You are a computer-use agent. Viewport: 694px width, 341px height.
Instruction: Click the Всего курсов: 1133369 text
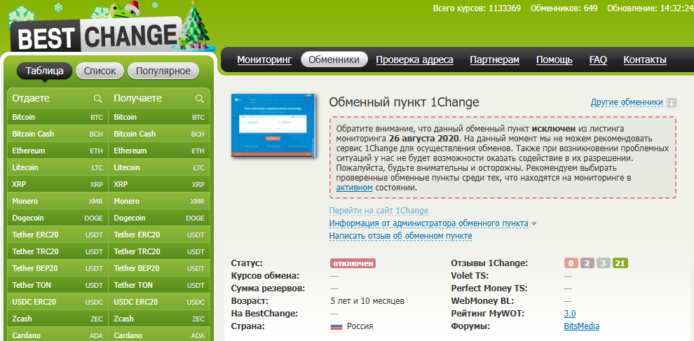[477, 8]
